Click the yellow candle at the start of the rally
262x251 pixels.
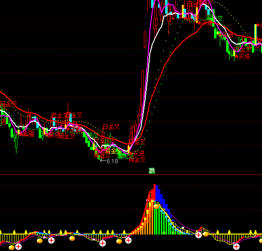[128, 149]
